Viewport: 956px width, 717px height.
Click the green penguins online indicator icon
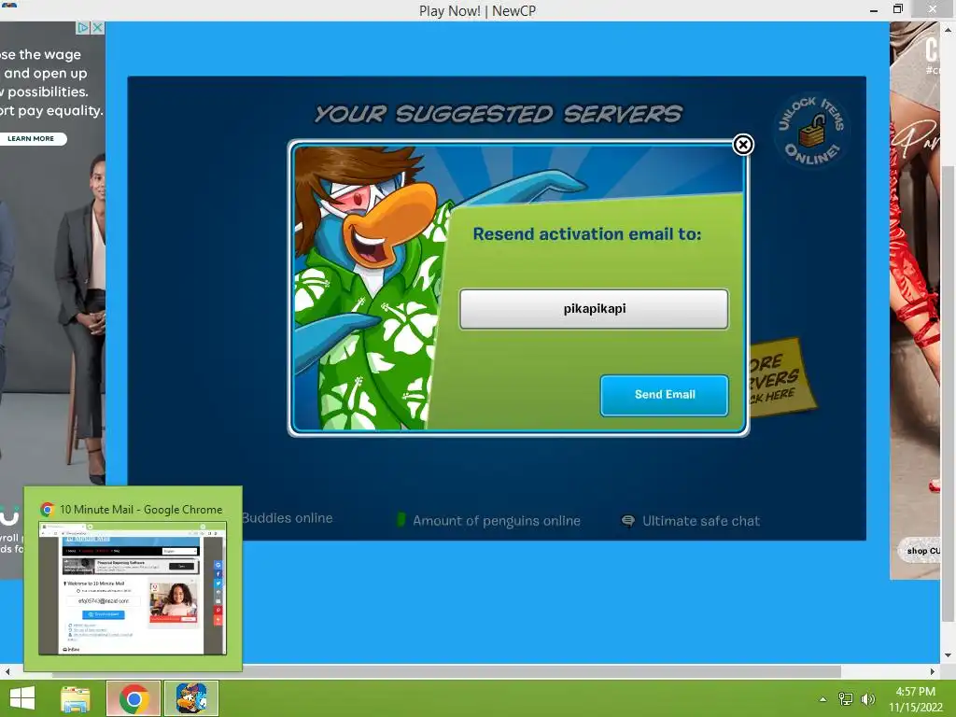click(401, 519)
